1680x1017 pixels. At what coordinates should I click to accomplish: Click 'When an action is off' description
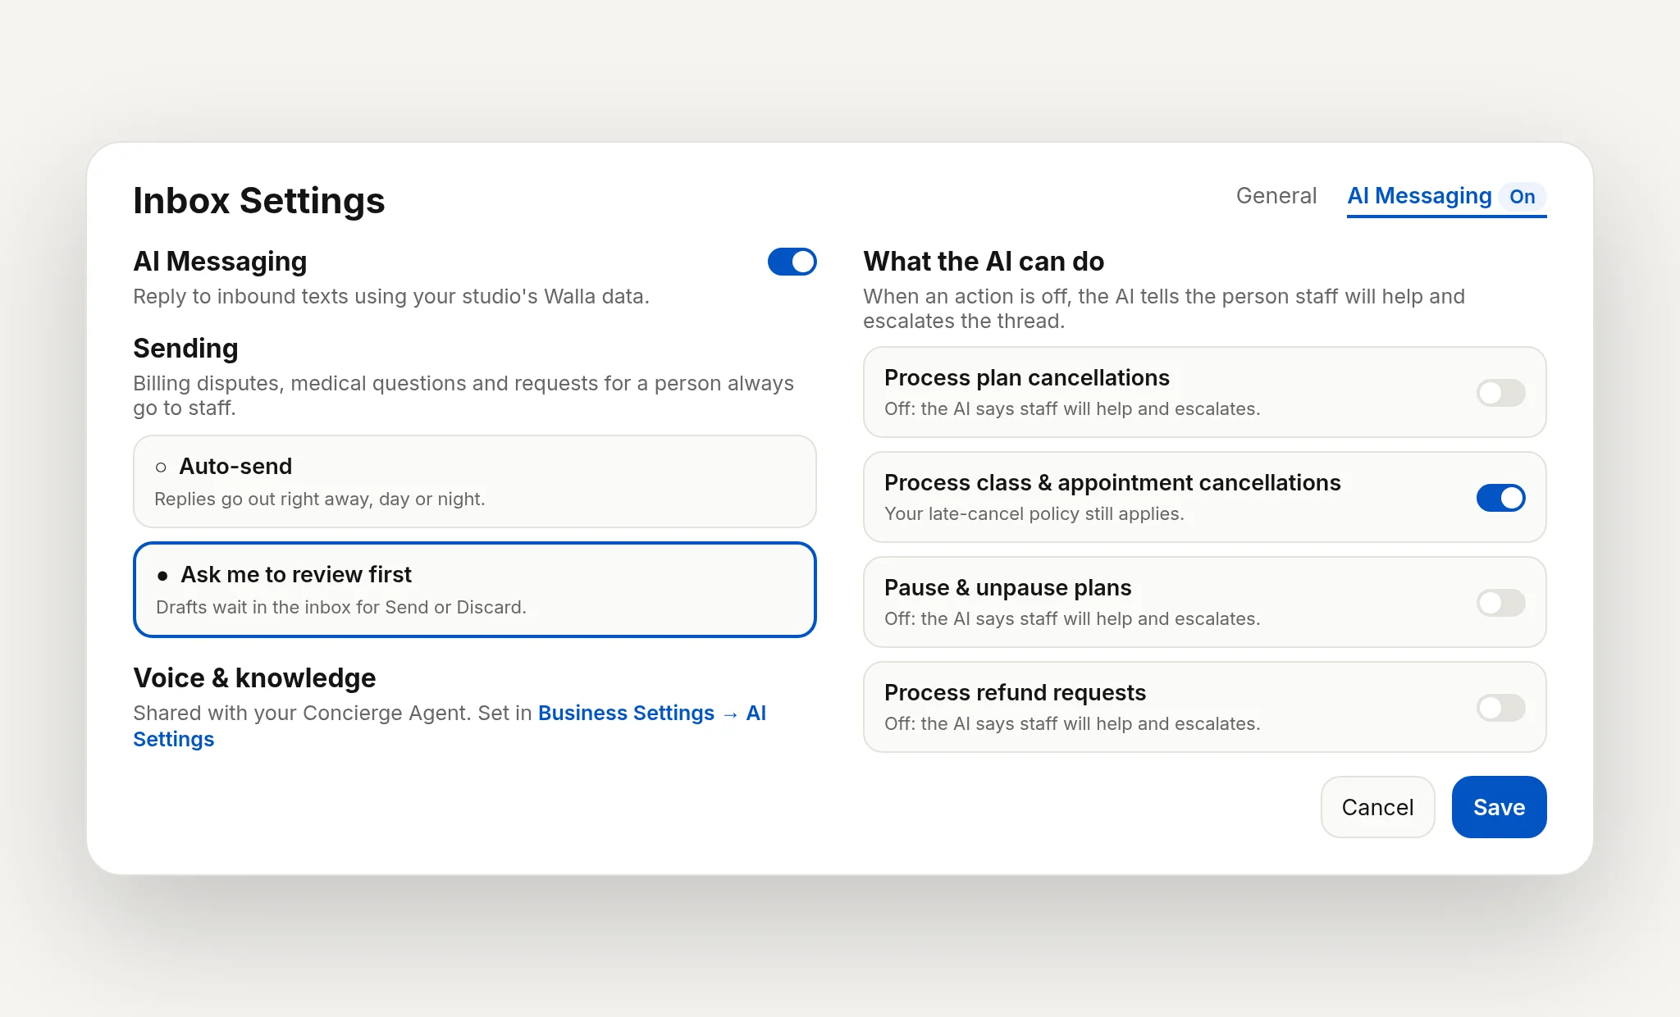[1164, 308]
